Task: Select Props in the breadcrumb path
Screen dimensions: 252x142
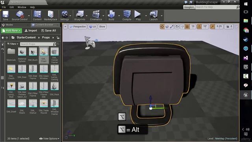Action: pos(46,37)
